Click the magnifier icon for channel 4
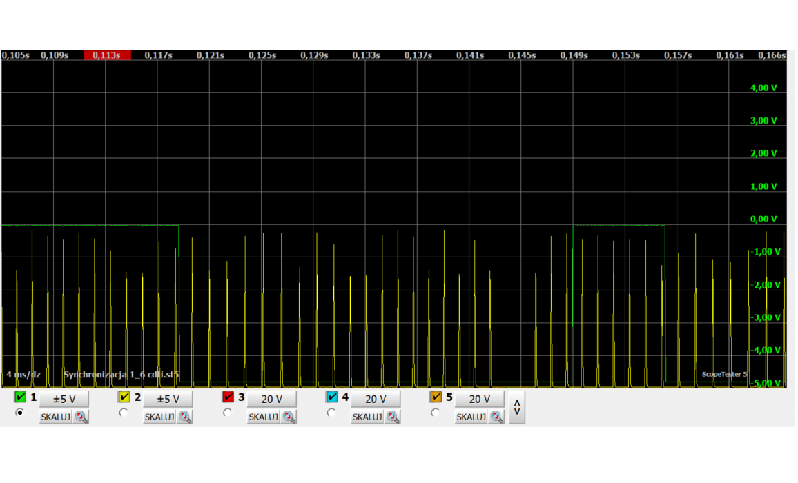The image size is (798, 483). click(x=393, y=417)
